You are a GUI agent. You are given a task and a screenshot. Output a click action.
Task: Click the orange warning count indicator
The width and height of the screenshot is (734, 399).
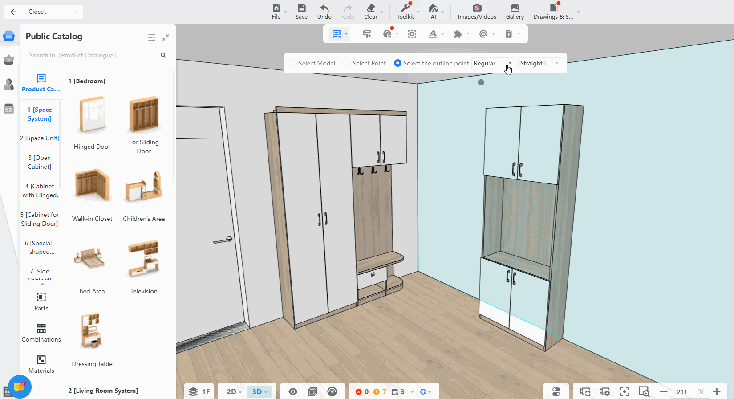click(x=380, y=391)
